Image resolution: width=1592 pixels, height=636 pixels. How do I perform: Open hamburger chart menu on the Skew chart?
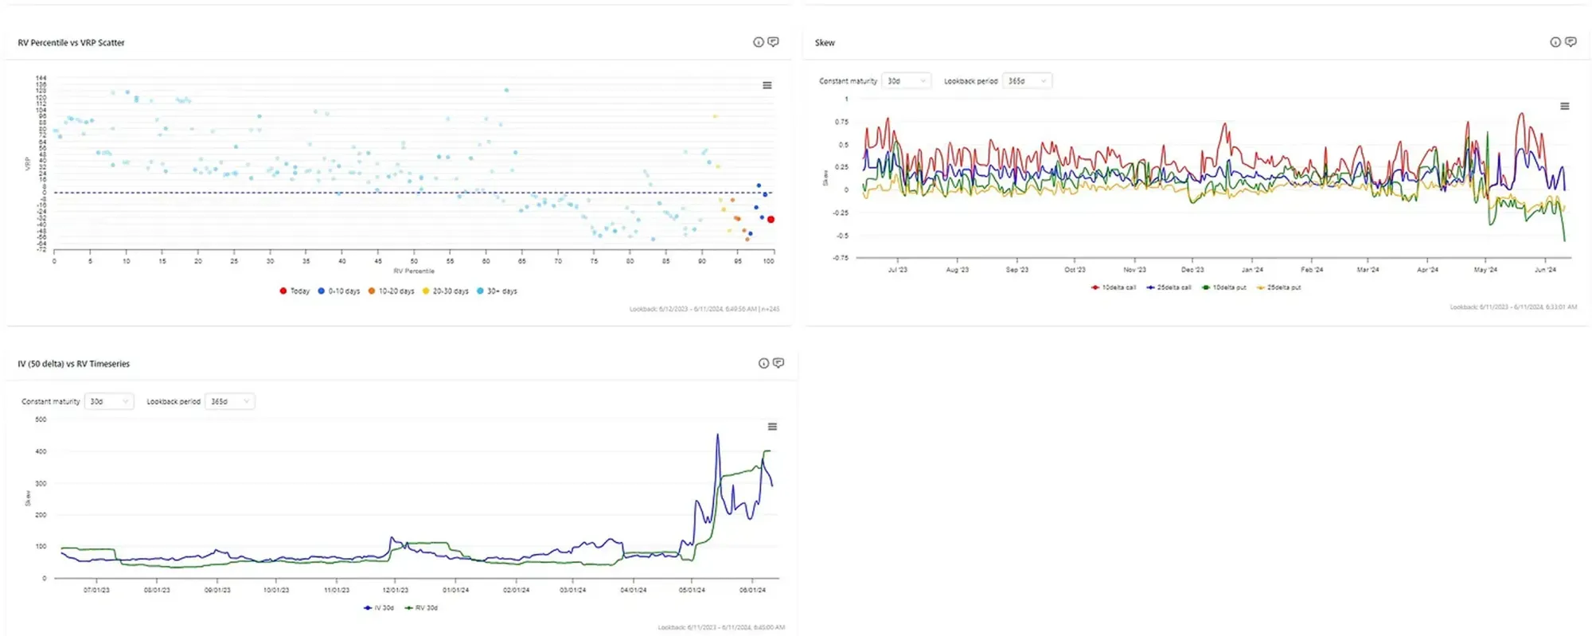coord(1565,106)
